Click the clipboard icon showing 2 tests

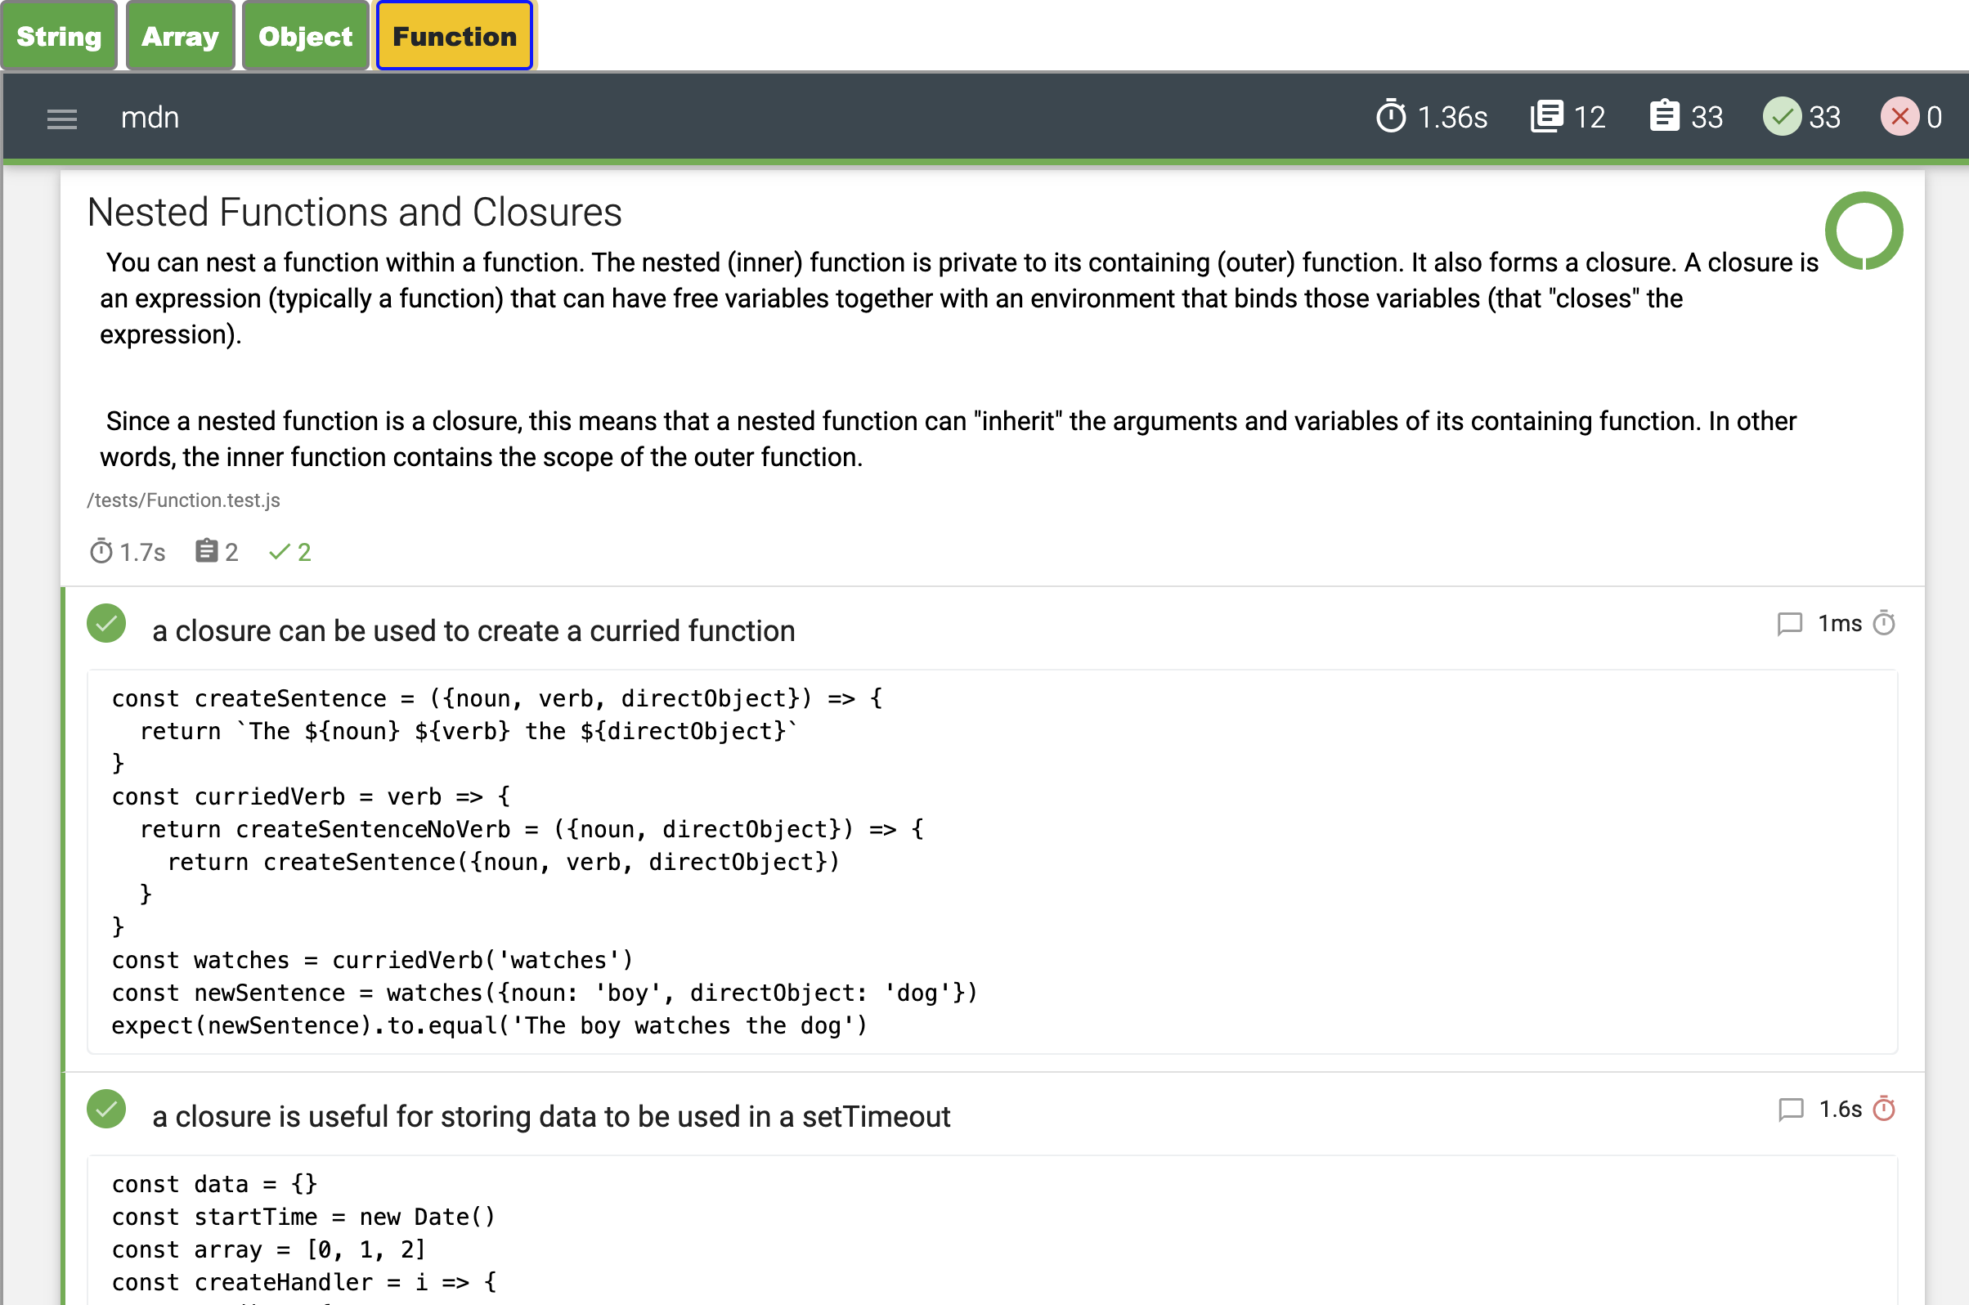point(204,551)
